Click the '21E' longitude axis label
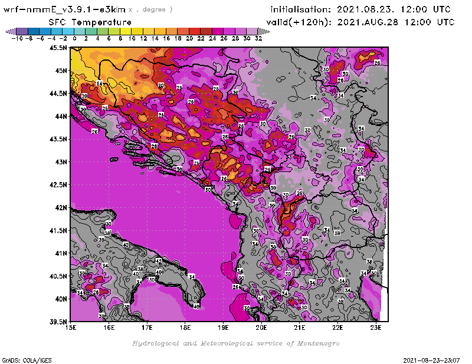The height and width of the screenshot is (364, 472). tap(300, 327)
